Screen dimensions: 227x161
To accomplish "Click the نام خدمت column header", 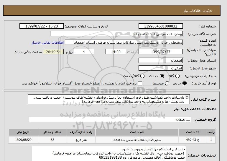I will 137,132.
